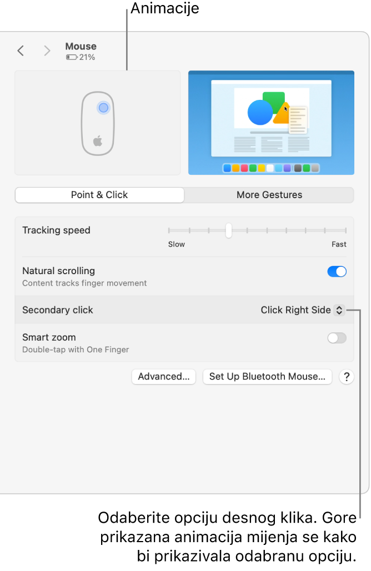Go forward with the right chevron

[x=47, y=51]
